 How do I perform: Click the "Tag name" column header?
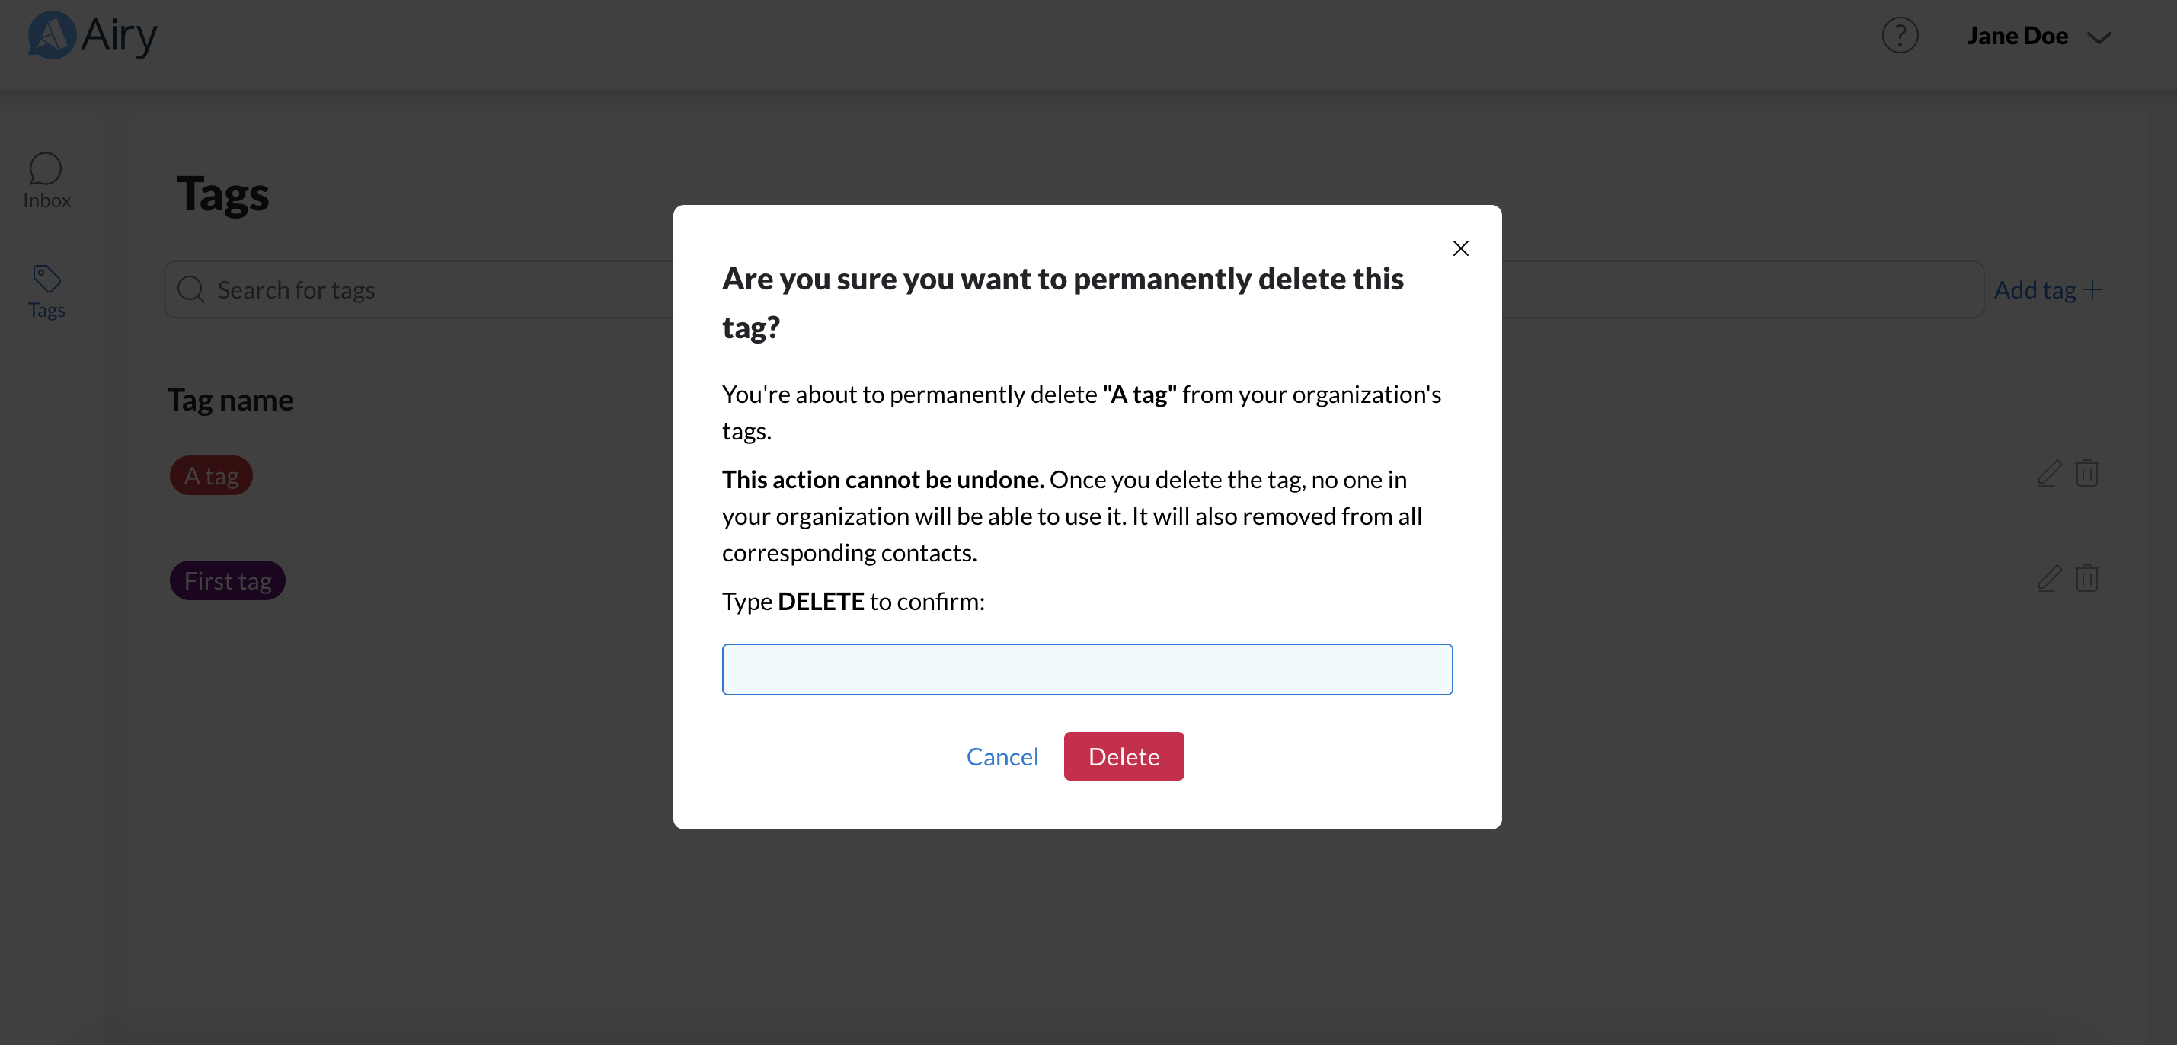(230, 401)
